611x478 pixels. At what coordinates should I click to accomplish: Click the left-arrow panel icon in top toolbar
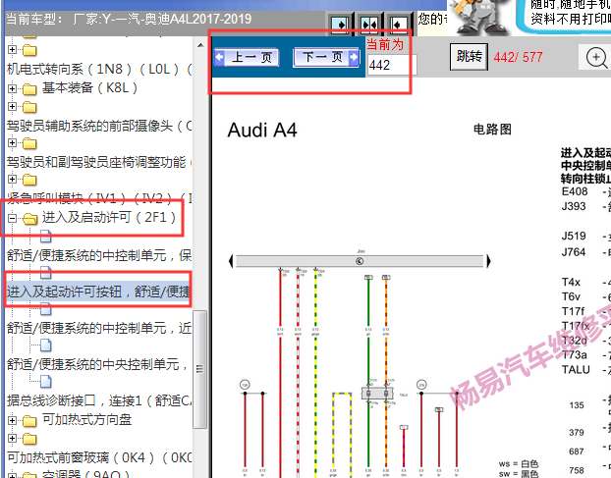[x=398, y=25]
